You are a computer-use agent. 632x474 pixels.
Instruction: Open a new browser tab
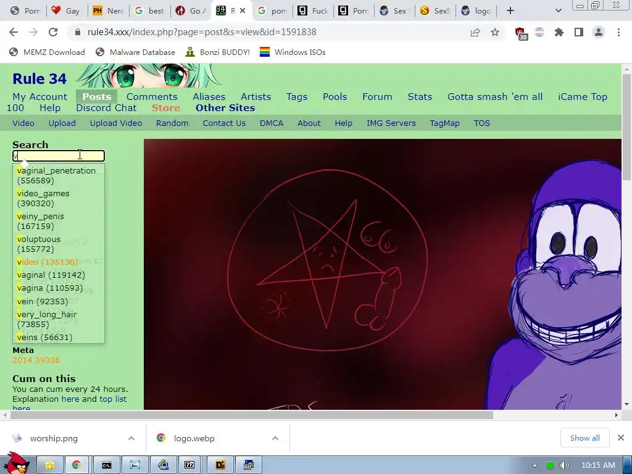(x=510, y=10)
